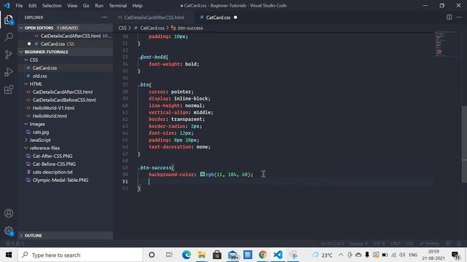Open Mail app from taskbar
The image size is (467, 262).
233,255
